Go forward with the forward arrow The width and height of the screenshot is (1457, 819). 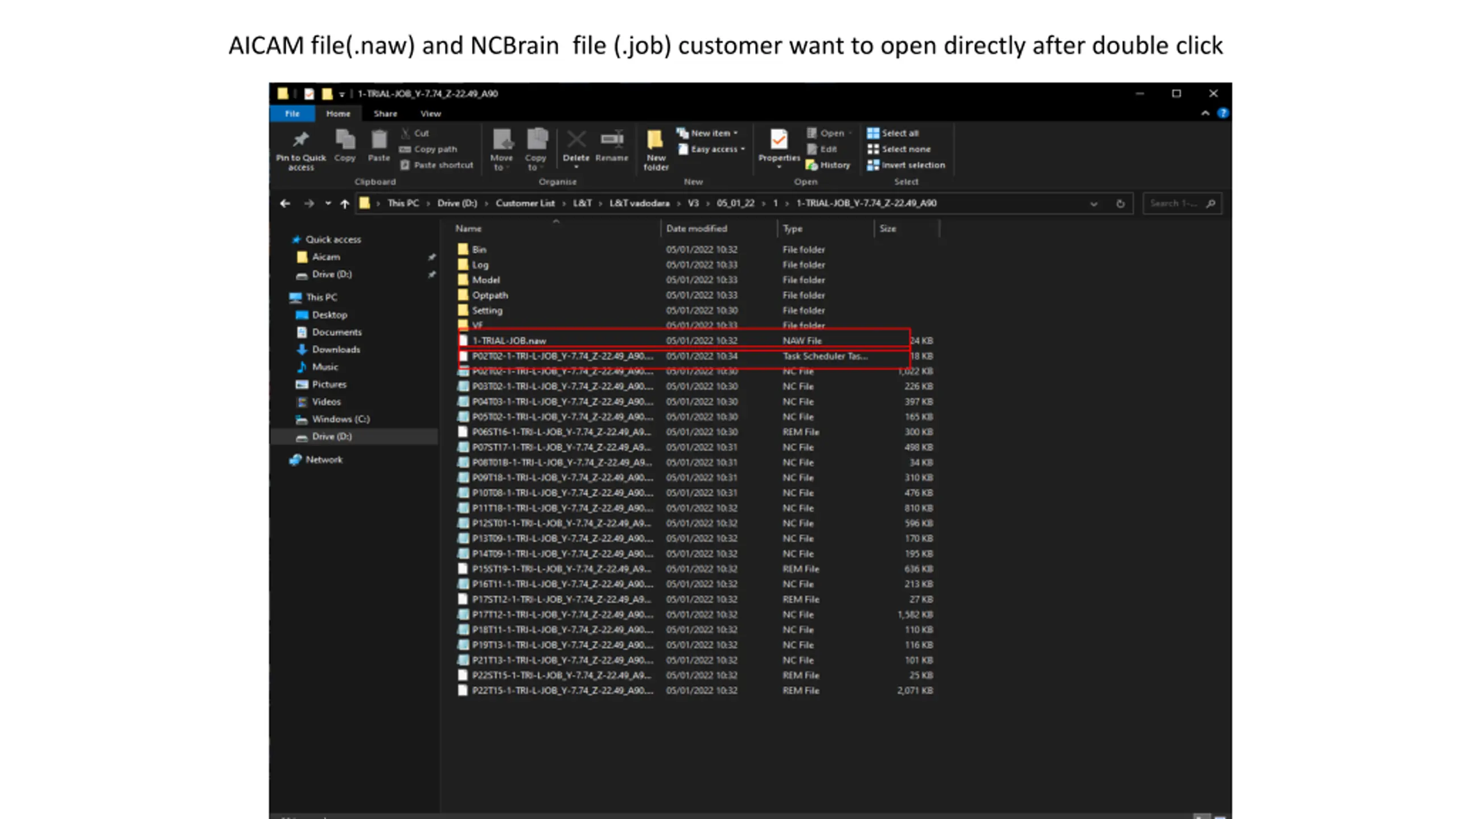(308, 204)
